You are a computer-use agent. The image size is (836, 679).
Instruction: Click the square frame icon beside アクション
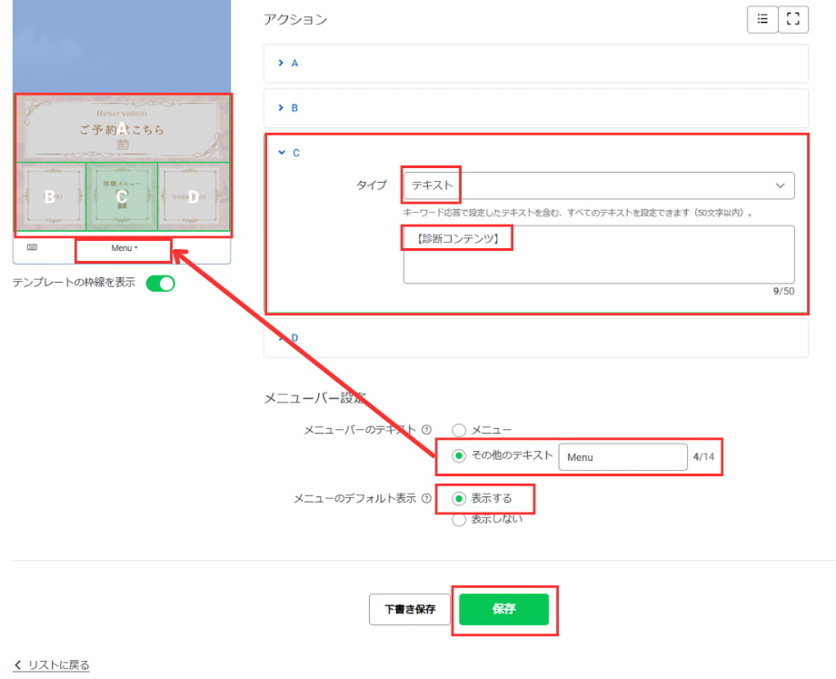(793, 19)
